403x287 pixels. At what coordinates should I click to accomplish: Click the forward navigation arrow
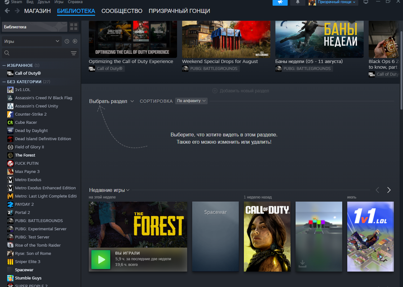[17, 11]
